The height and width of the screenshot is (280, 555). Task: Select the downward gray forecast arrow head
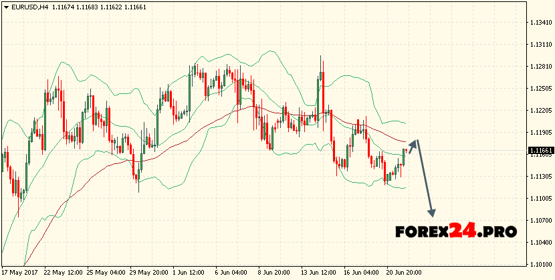(431, 213)
